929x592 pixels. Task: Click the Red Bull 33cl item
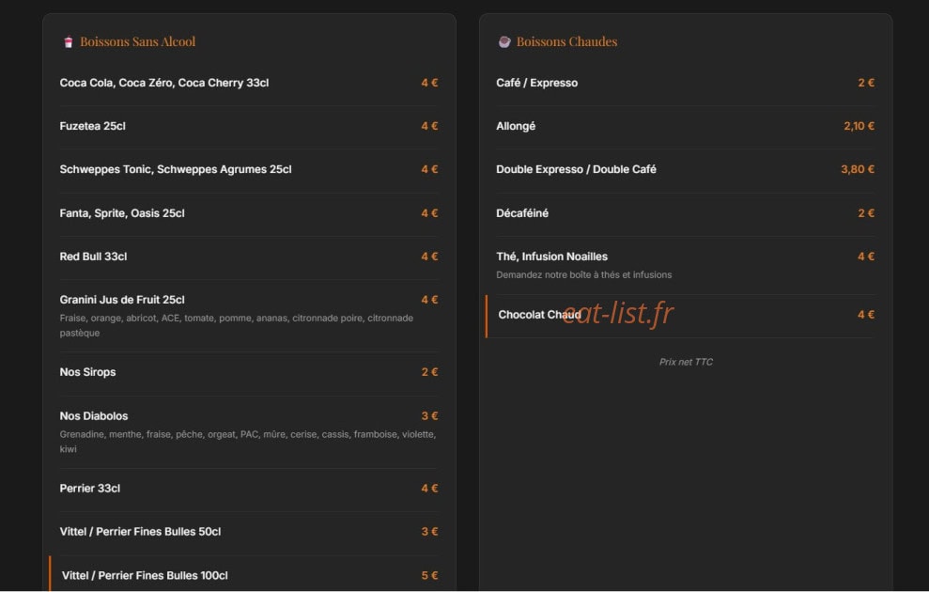pyautogui.click(x=249, y=257)
